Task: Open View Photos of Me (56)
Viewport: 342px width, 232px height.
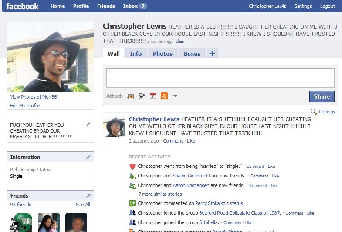Action: (x=34, y=97)
